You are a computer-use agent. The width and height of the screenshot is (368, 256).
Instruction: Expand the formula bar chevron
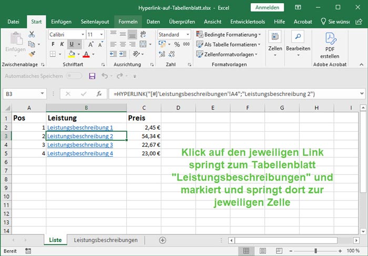pos(362,94)
